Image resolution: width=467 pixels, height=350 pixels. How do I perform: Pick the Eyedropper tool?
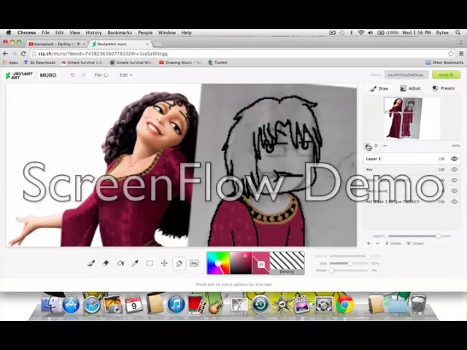[x=135, y=263]
